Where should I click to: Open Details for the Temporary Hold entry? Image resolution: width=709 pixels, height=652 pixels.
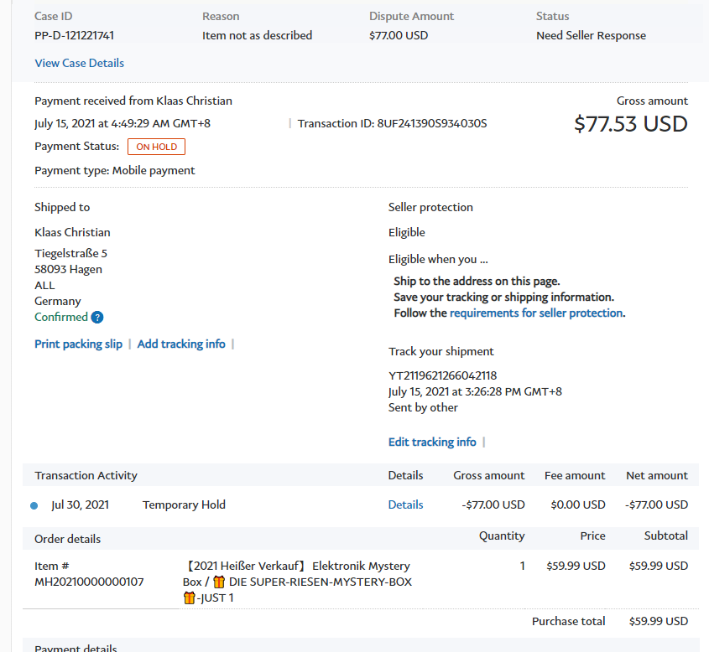pyautogui.click(x=405, y=505)
